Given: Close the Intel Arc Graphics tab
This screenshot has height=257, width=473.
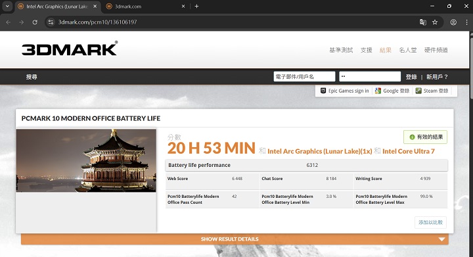Looking at the screenshot, I should [x=95, y=7].
